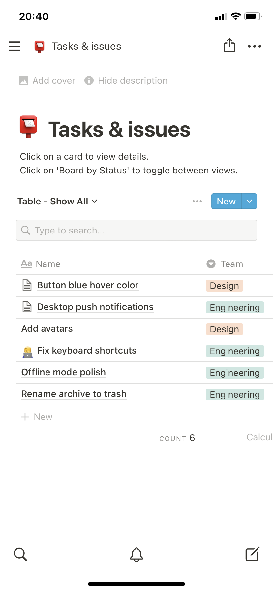Open the table view options ellipsis
The width and height of the screenshot is (273, 591).
197,201
